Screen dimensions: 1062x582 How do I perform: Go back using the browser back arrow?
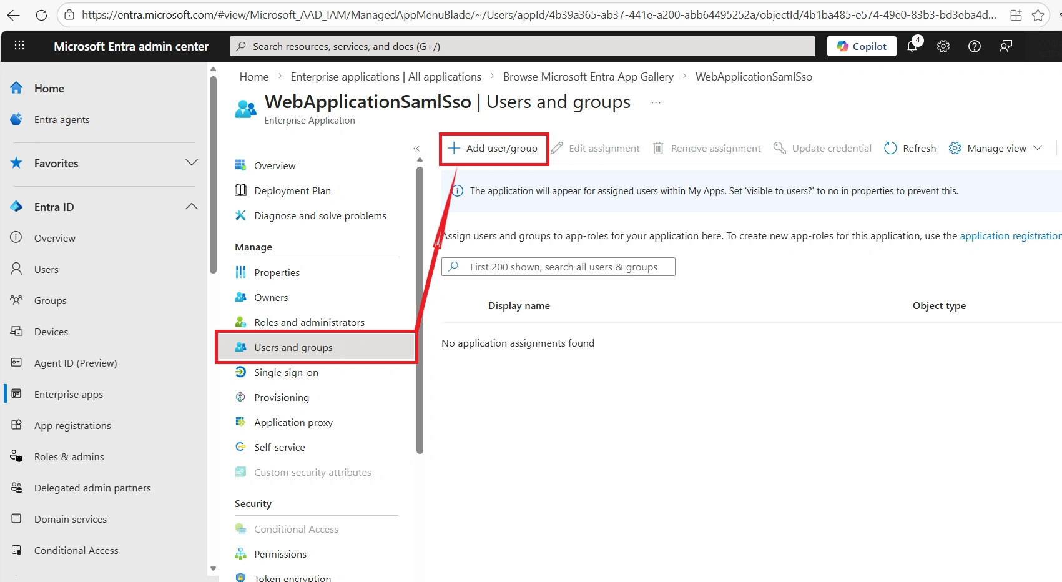(x=13, y=15)
